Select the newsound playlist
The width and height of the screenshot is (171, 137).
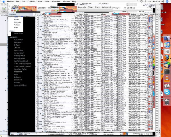click(18, 72)
